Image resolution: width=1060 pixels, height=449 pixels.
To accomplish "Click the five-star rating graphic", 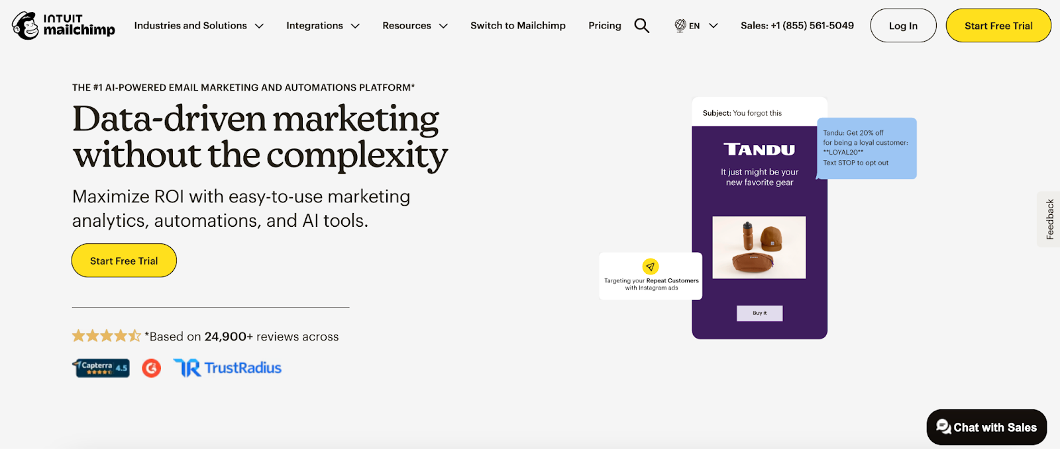I will pyautogui.click(x=106, y=336).
